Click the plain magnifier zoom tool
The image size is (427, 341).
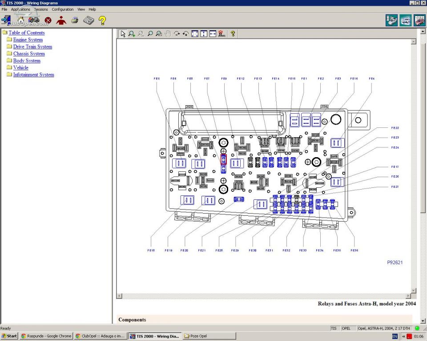click(150, 34)
